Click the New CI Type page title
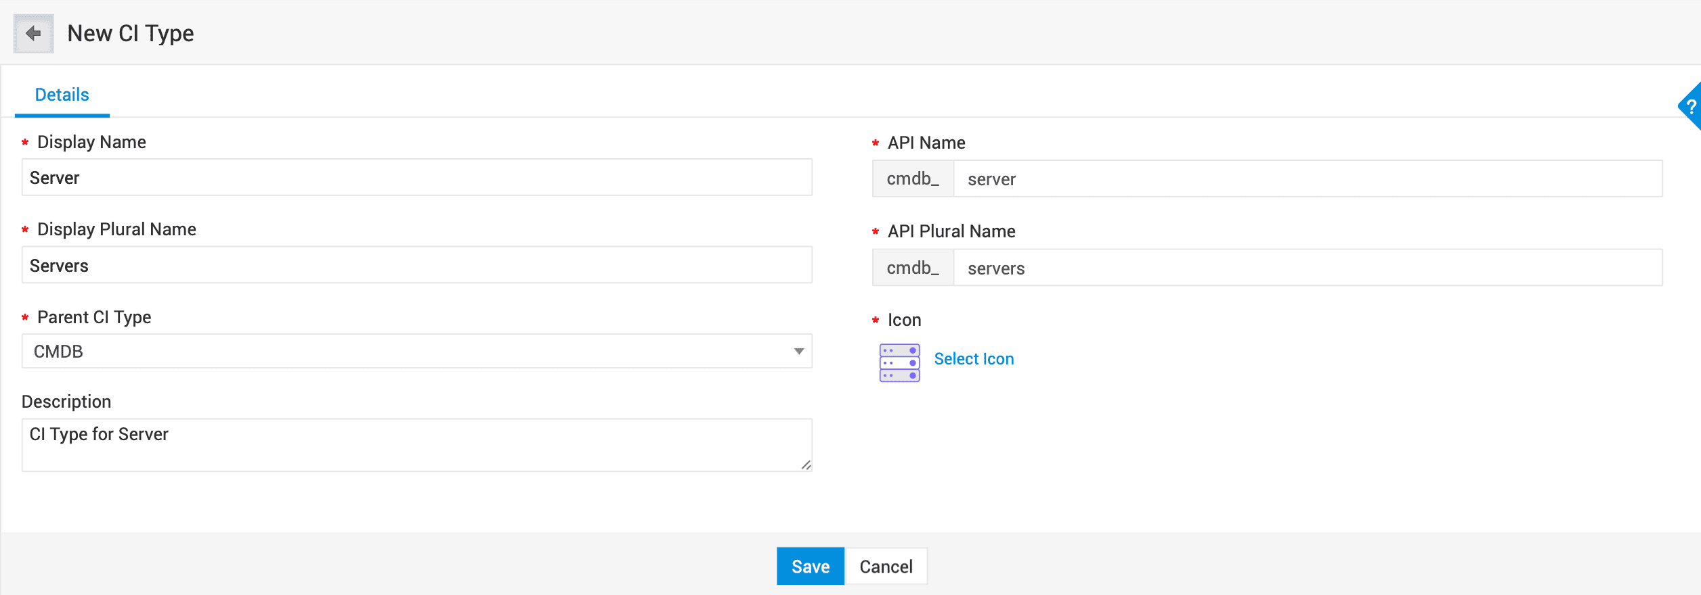This screenshot has width=1701, height=595. pos(131,33)
